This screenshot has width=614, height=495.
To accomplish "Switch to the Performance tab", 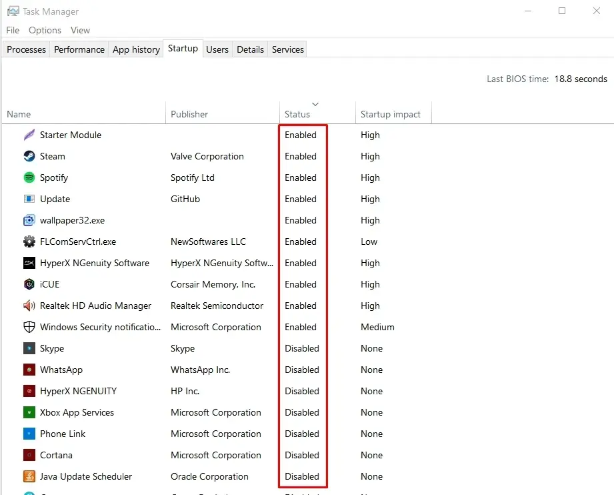I will pyautogui.click(x=79, y=49).
